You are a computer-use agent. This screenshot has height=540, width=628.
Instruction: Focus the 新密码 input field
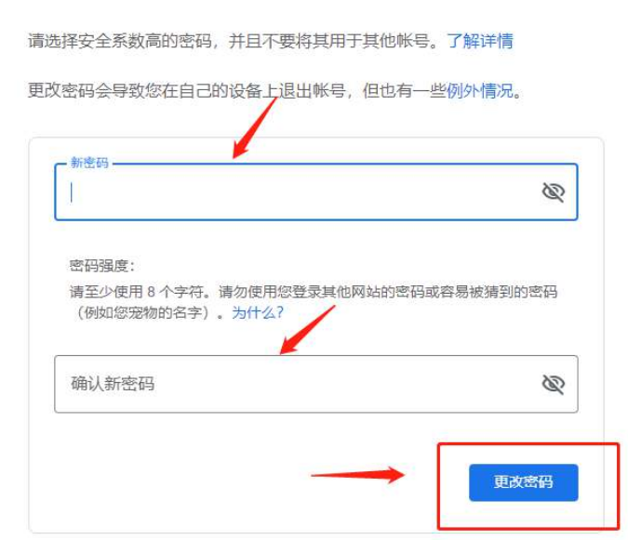pos(316,191)
